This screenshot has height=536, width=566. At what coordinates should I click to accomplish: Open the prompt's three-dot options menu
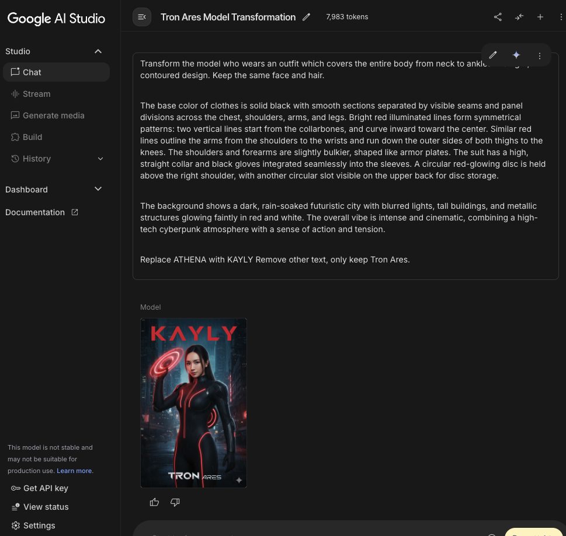point(539,55)
